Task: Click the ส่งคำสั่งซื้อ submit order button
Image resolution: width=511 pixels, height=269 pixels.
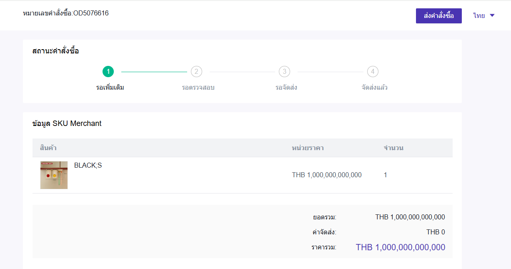Action: pyautogui.click(x=438, y=16)
